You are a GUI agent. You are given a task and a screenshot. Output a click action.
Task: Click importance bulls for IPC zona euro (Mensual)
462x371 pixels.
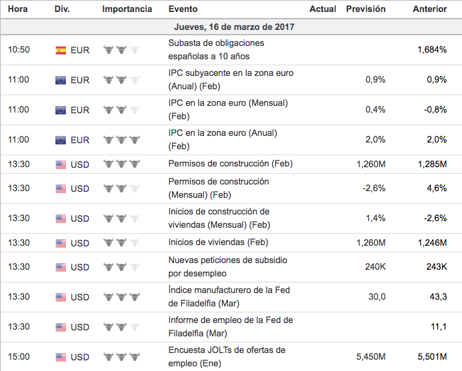pos(122,110)
